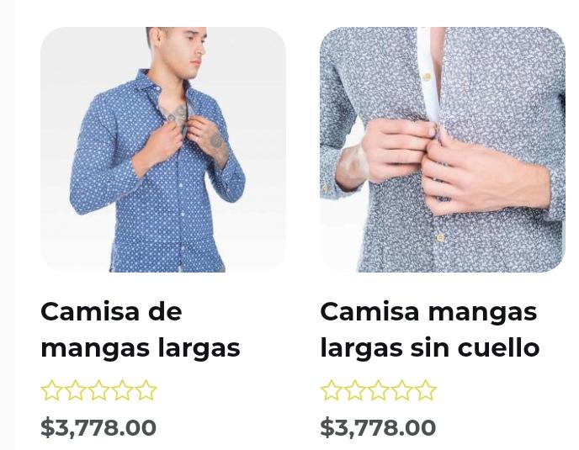
Task: Give the collarless shirt two stars
Action: tap(355, 390)
